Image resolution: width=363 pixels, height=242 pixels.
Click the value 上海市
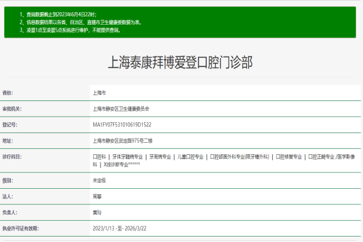(99, 93)
